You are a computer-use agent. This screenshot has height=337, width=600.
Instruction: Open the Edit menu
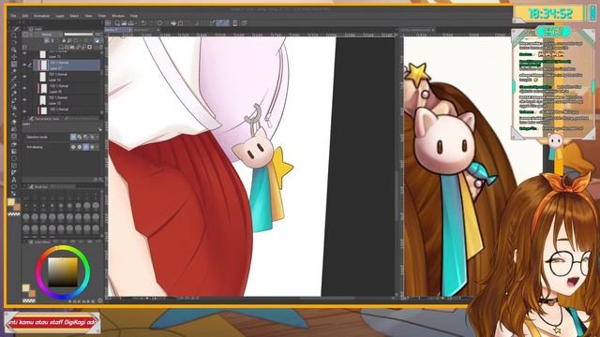(25, 16)
